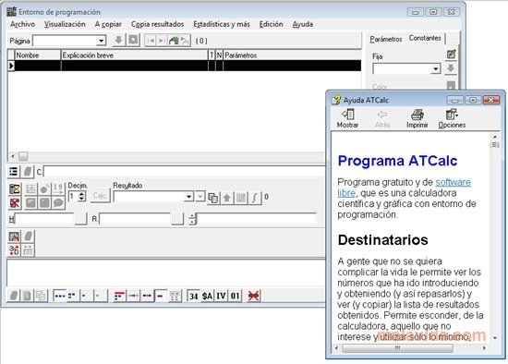The height and width of the screenshot is (364, 508).
Task: Click the table grid icon near Decim
Action: pyautogui.click(x=30, y=189)
